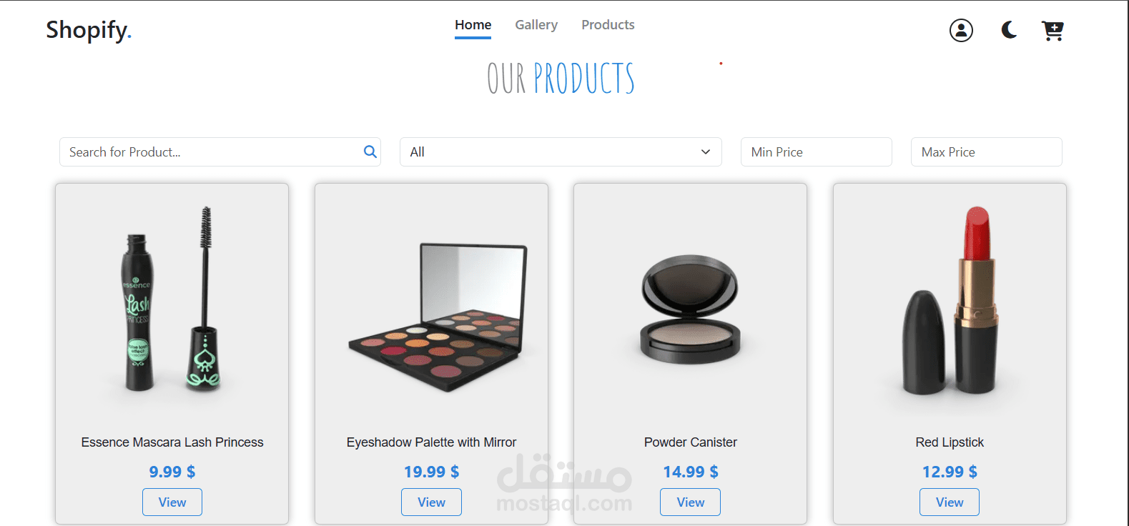Open the Gallery tab
Image resolution: width=1129 pixels, height=526 pixels.
pos(536,25)
